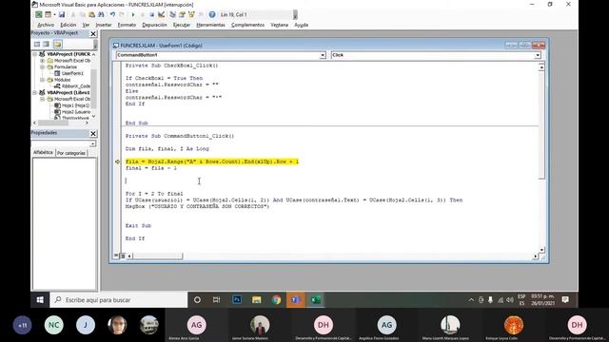Click Procedure View icon below code

click(x=116, y=256)
